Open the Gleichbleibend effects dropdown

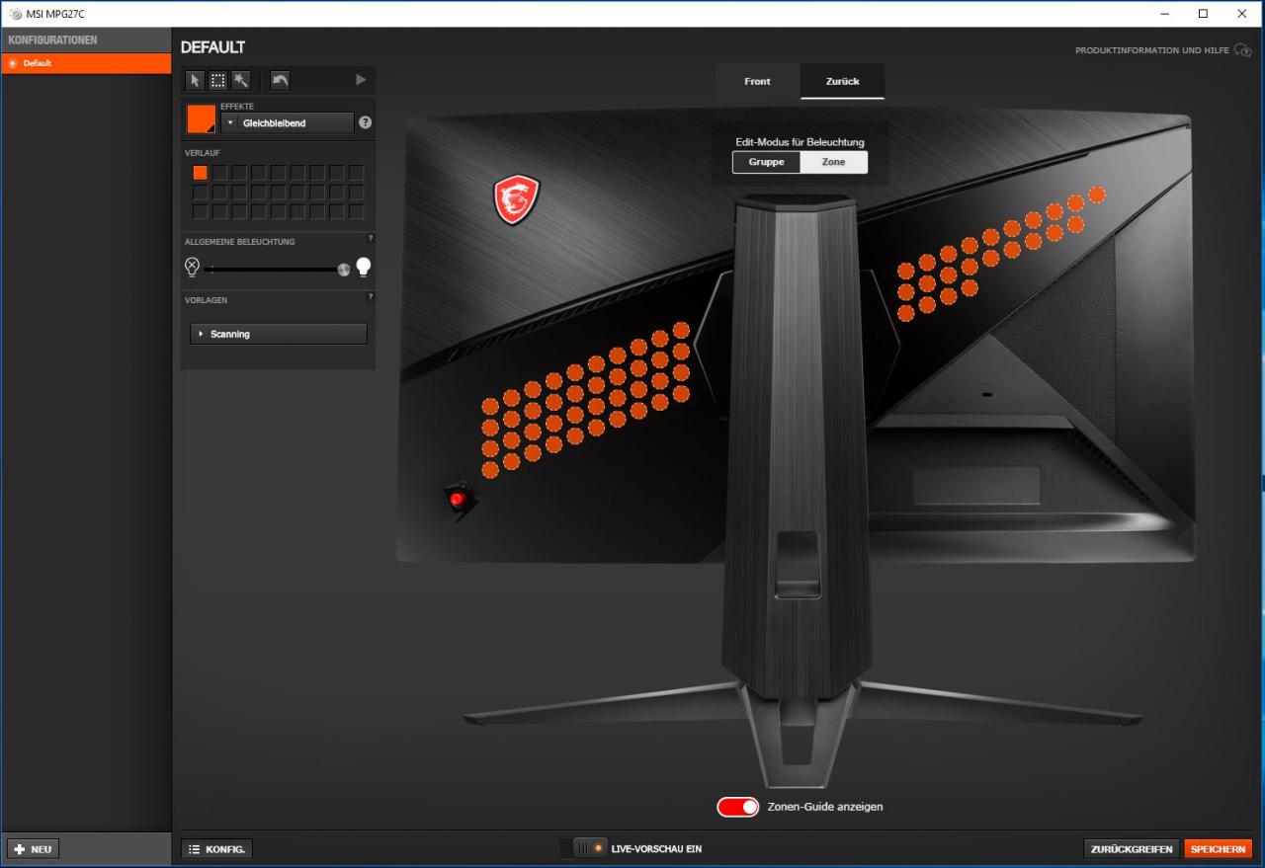(x=288, y=122)
